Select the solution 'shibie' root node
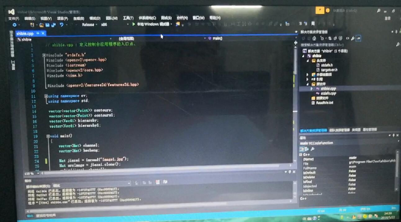The width and height of the screenshot is (401, 222). pos(325,51)
